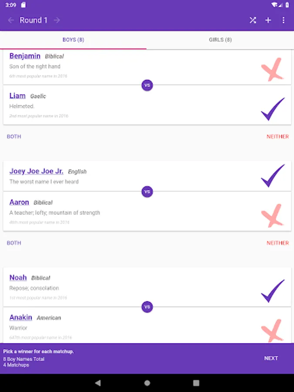Choose BOTH for Benjamin vs Liam
The width and height of the screenshot is (294, 392).
pyautogui.click(x=14, y=136)
